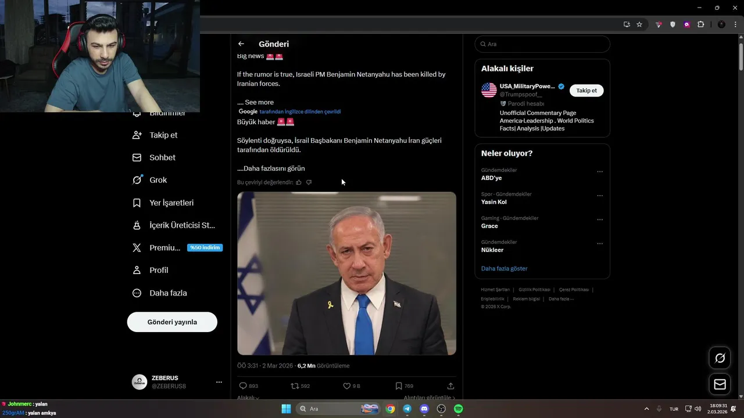Screen dimensions: 744x418
Task: Open Premium sidebar item
Action: [x=177, y=247]
